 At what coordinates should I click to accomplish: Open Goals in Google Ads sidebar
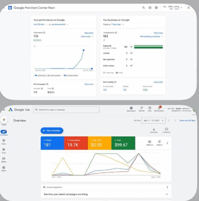[x=4, y=142]
